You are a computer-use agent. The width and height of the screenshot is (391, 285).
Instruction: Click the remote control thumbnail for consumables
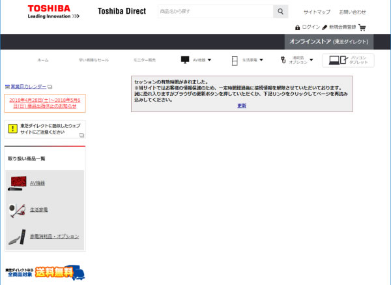(17, 237)
